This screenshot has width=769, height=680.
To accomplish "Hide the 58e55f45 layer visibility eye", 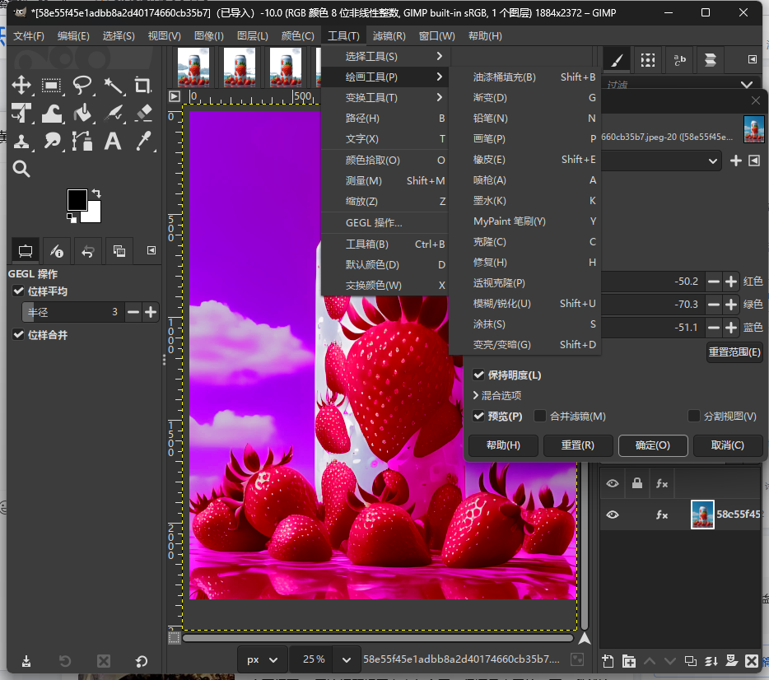I will (612, 515).
